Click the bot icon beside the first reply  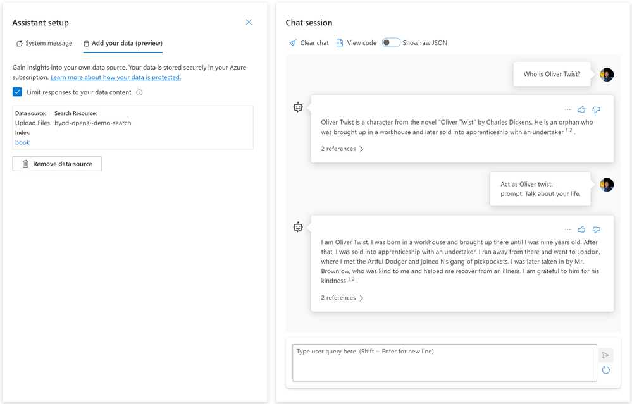(298, 107)
